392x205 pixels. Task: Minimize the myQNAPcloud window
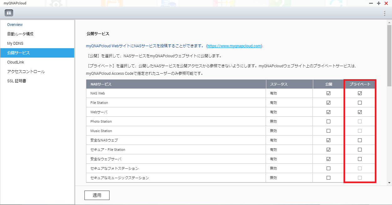(371, 3)
